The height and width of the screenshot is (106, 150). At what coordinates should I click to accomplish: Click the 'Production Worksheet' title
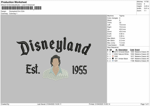(14, 2)
